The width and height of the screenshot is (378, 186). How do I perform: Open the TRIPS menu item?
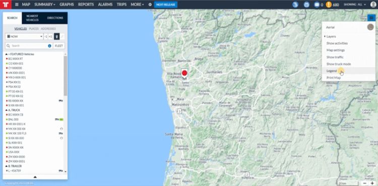pyautogui.click(x=121, y=5)
